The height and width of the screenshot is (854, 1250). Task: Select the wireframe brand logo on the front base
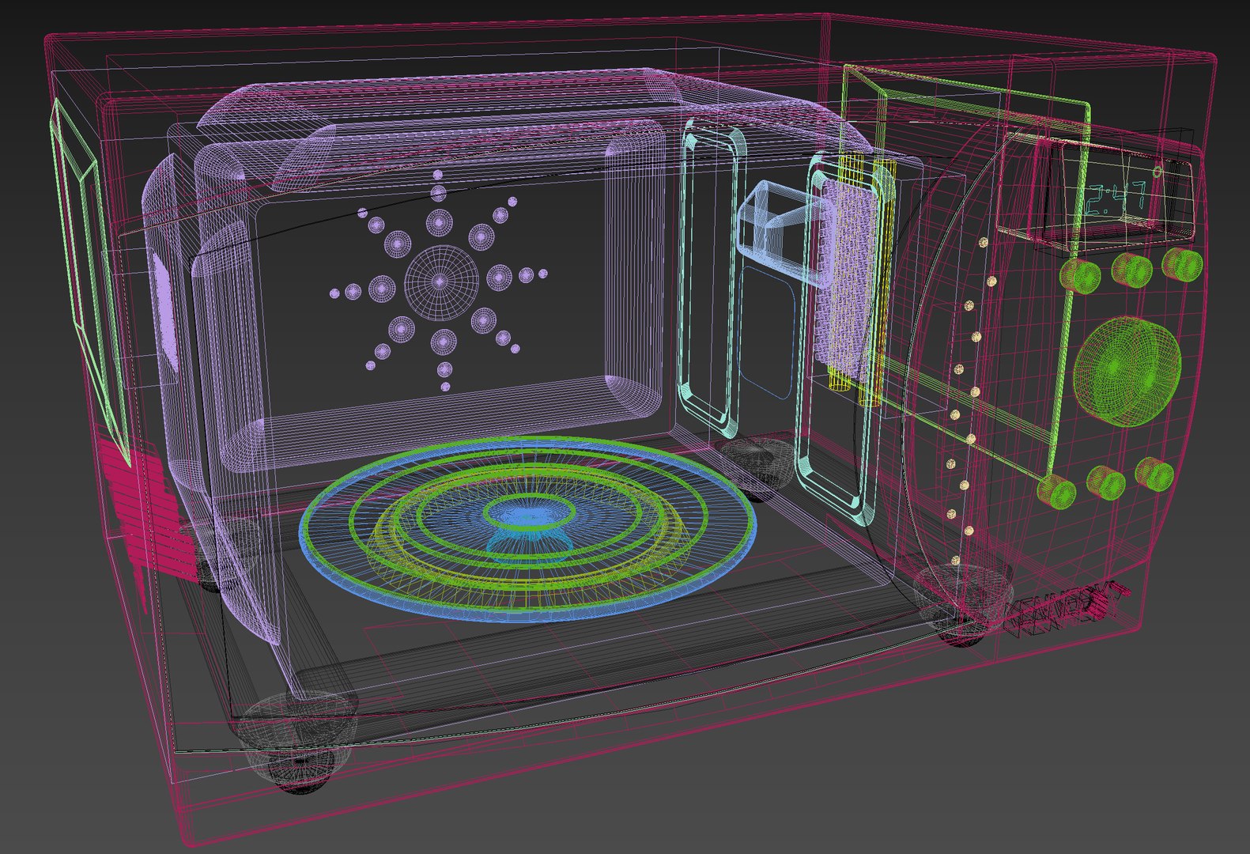pyautogui.click(x=1067, y=607)
